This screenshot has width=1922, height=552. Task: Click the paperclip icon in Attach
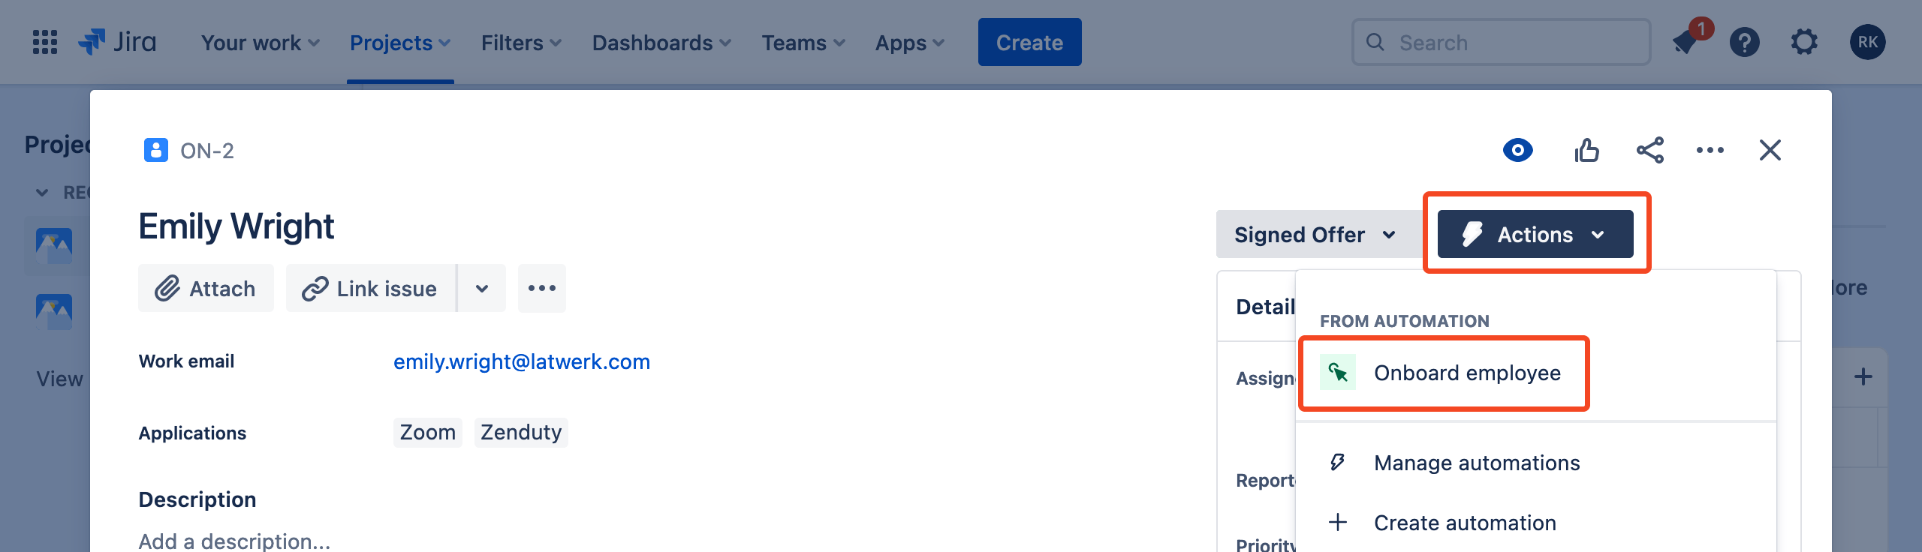pos(167,288)
